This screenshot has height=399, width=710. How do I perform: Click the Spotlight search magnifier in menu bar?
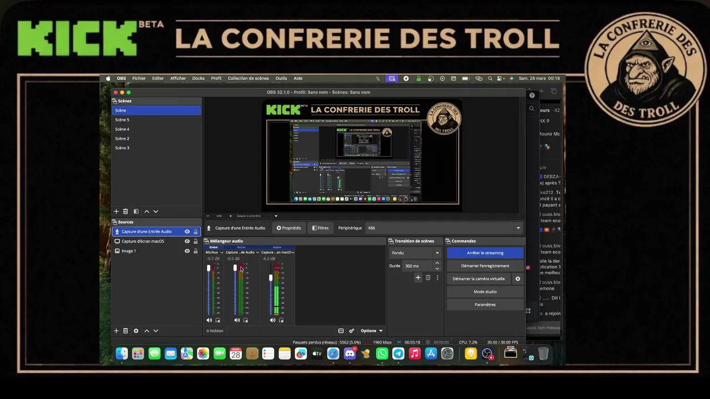click(489, 79)
